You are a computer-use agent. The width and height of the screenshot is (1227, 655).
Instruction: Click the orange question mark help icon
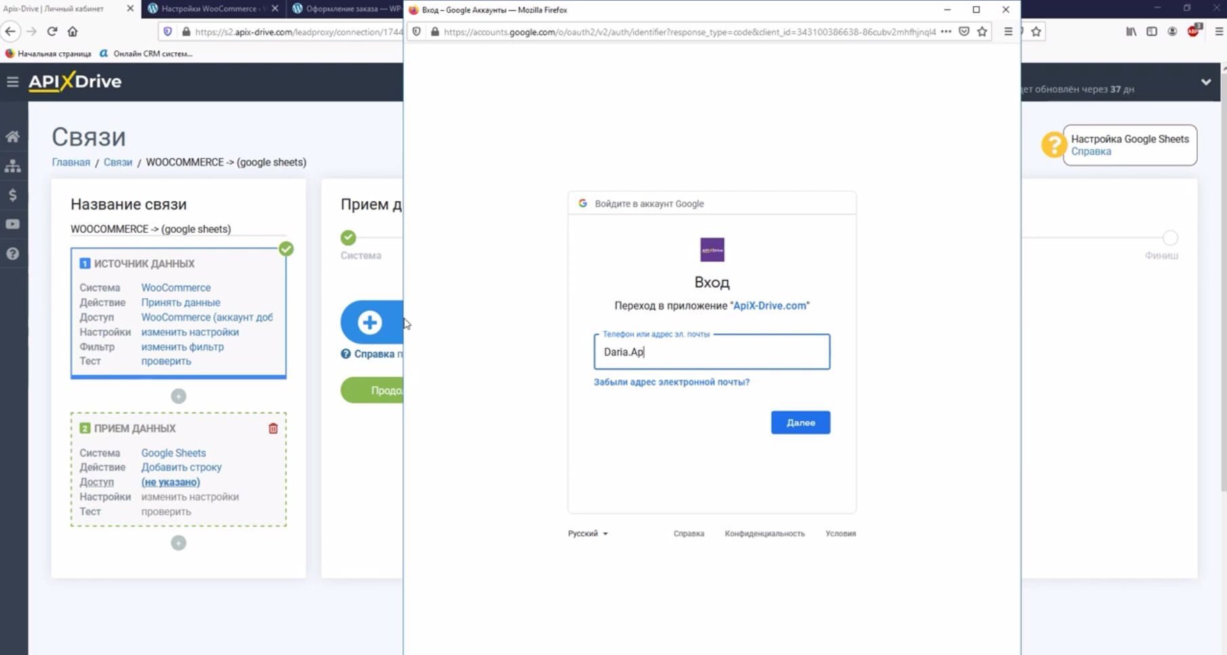(1054, 144)
